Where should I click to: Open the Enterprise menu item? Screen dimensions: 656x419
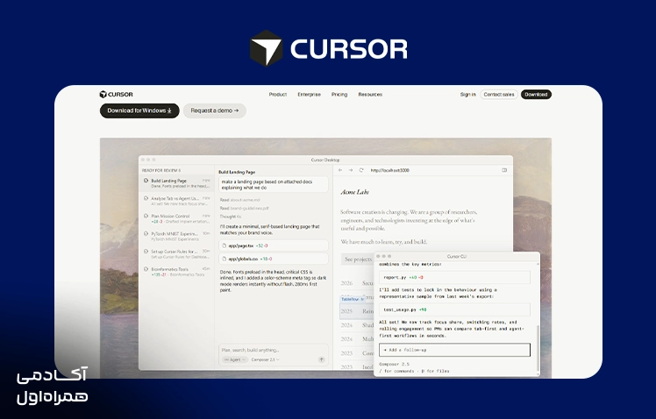310,95
